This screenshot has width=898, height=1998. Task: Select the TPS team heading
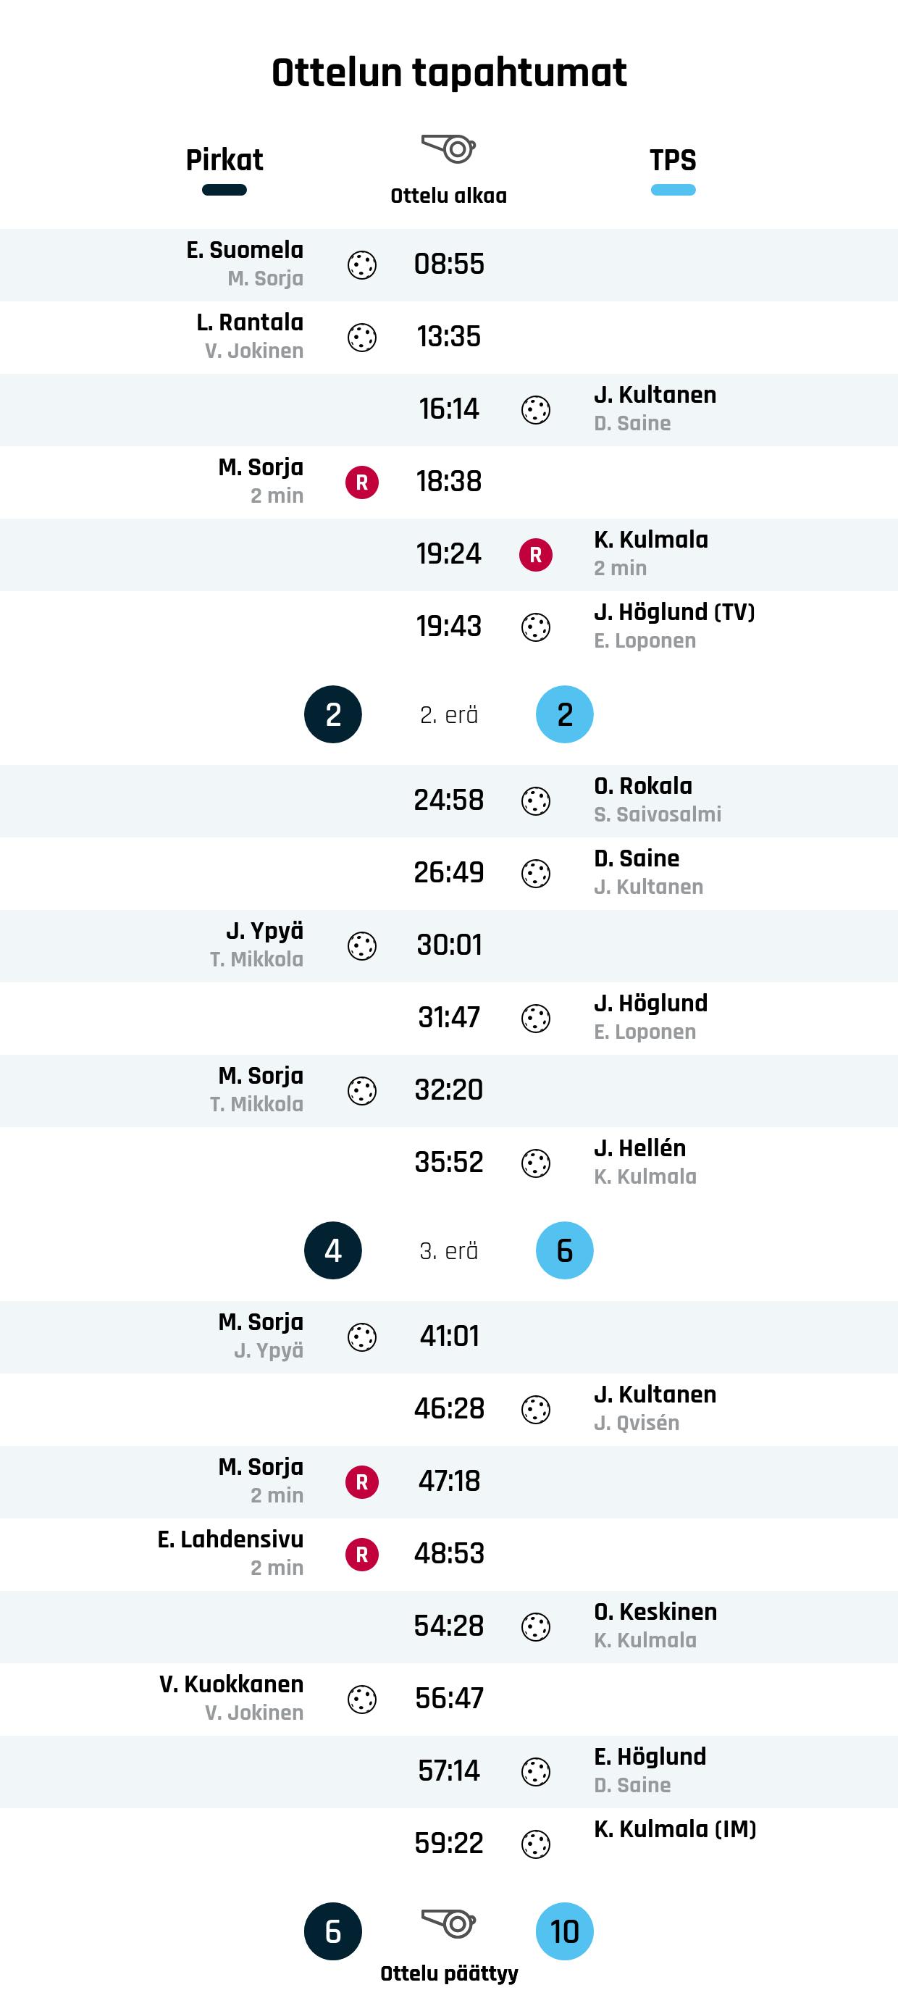pyautogui.click(x=673, y=160)
